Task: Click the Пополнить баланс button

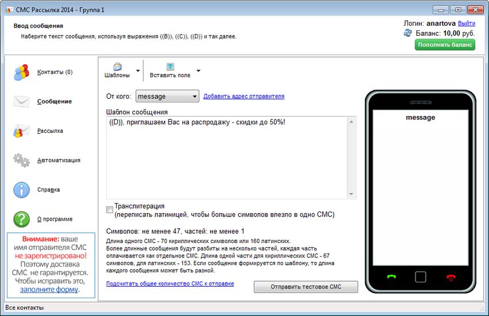Action: click(445, 45)
